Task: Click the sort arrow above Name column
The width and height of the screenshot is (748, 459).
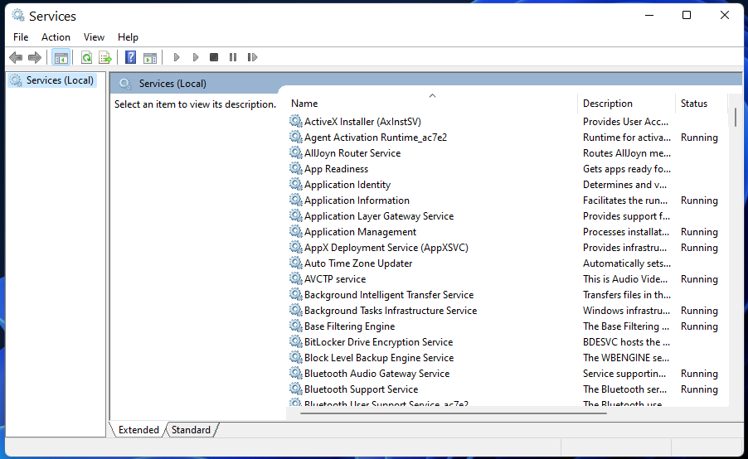Action: (x=432, y=96)
